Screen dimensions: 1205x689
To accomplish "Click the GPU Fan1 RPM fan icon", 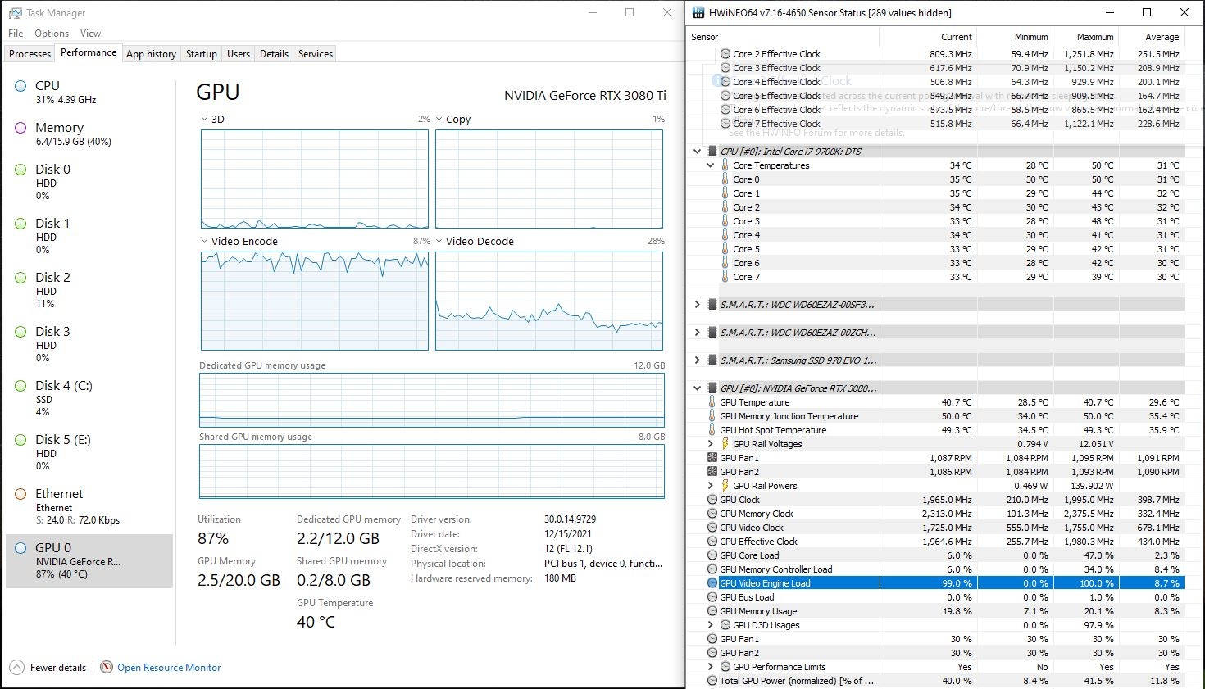I will point(712,458).
